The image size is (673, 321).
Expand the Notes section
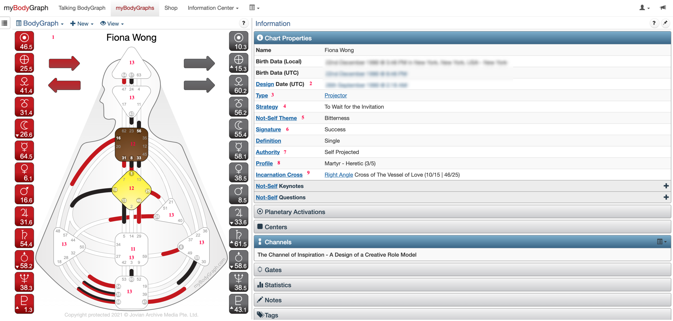point(462,300)
